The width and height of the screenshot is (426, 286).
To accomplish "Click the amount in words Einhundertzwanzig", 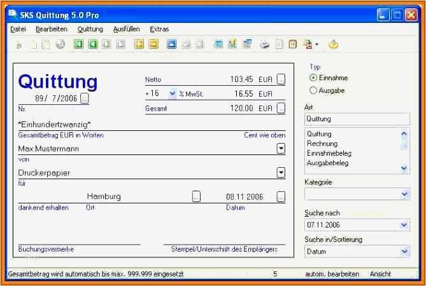I will coord(54,125).
